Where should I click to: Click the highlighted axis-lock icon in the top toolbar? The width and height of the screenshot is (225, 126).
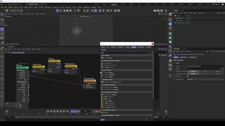point(58,11)
